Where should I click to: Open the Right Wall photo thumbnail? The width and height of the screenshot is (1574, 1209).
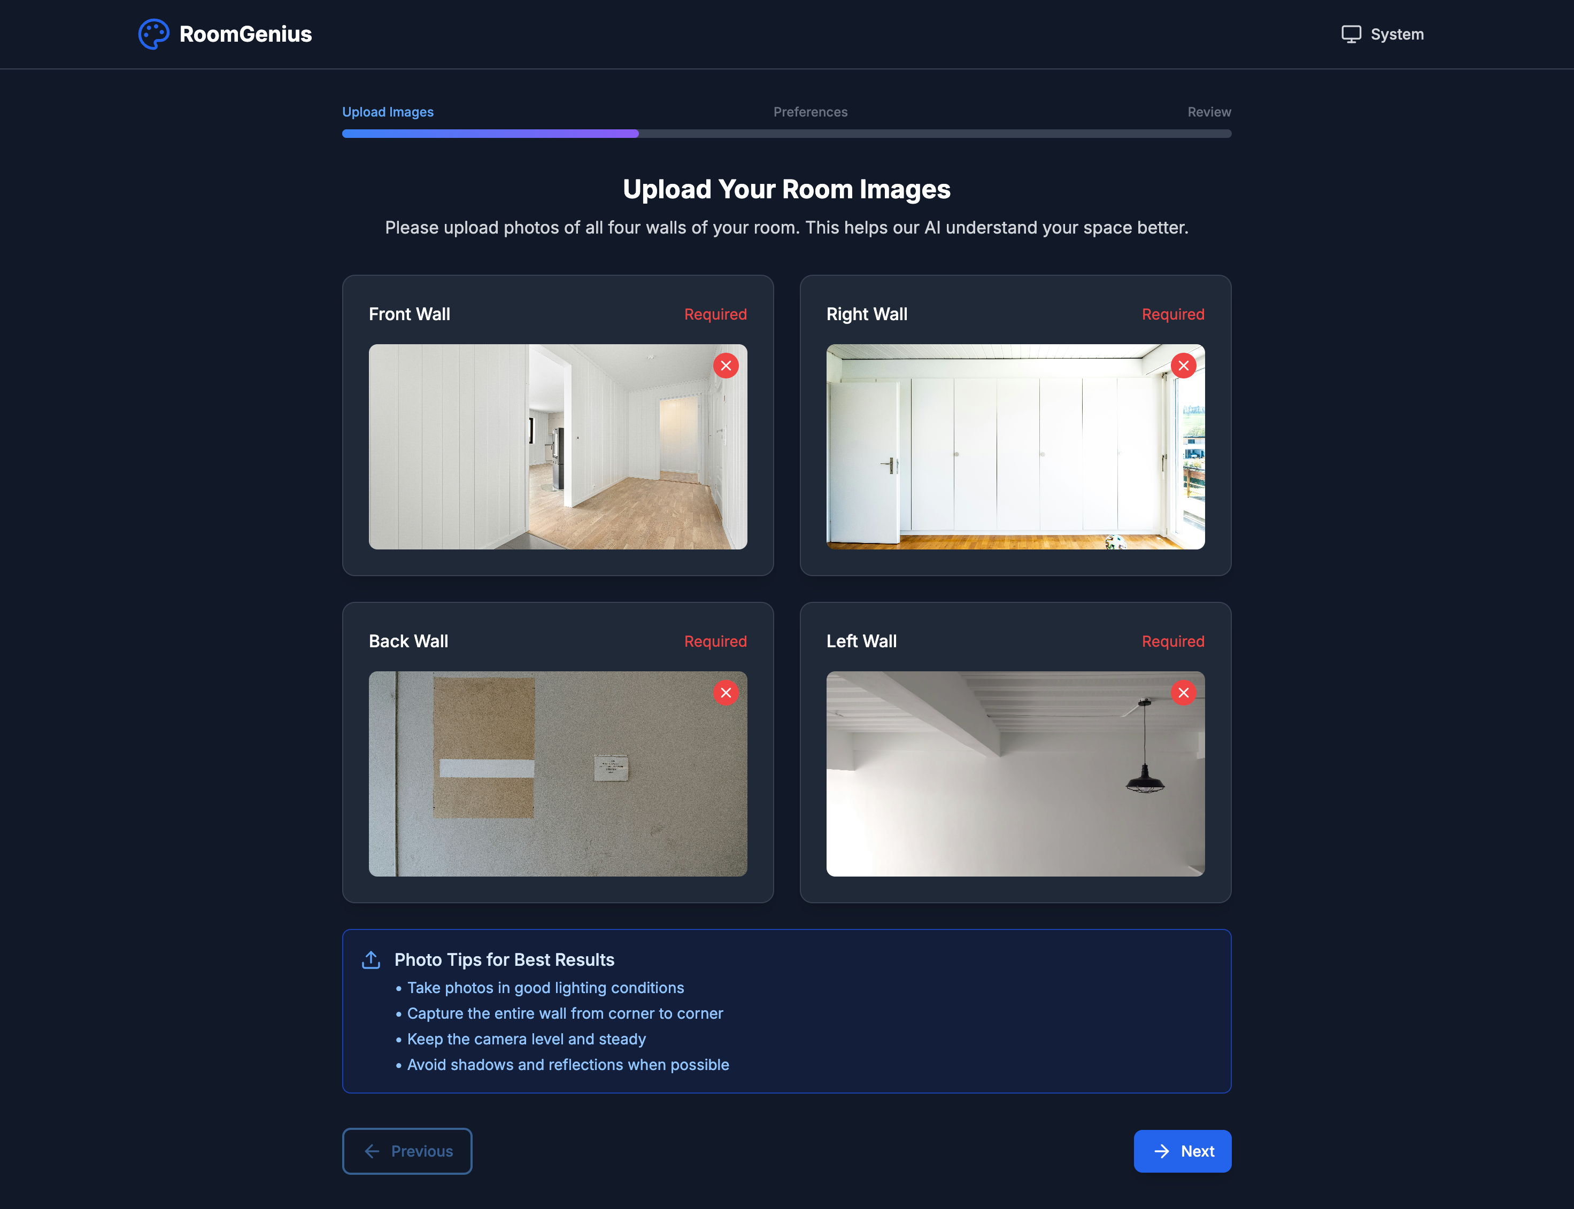(x=1015, y=446)
